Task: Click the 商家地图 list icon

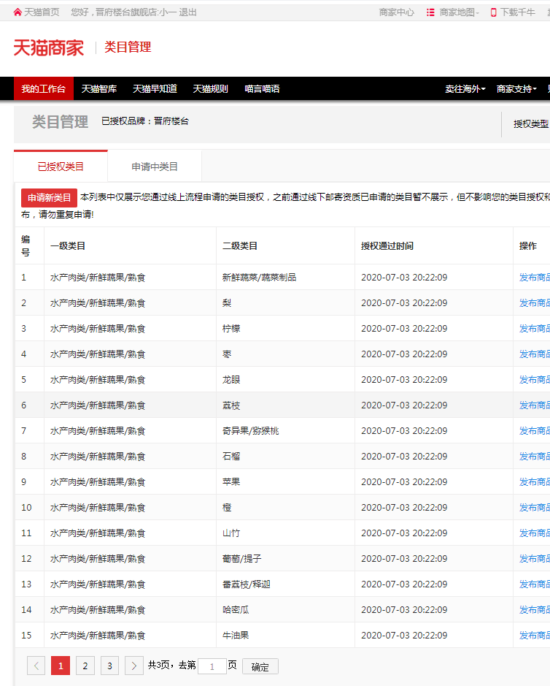Action: [x=431, y=12]
